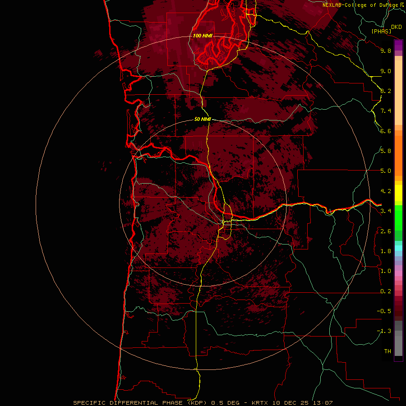Click the 0.2 scale value
Viewport: 406px width, 406px height.
386,291
